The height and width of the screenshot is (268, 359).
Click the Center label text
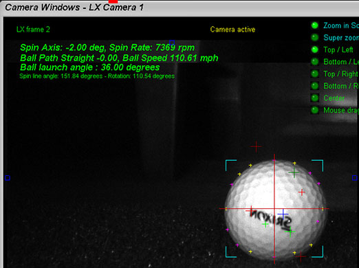tap(334, 98)
